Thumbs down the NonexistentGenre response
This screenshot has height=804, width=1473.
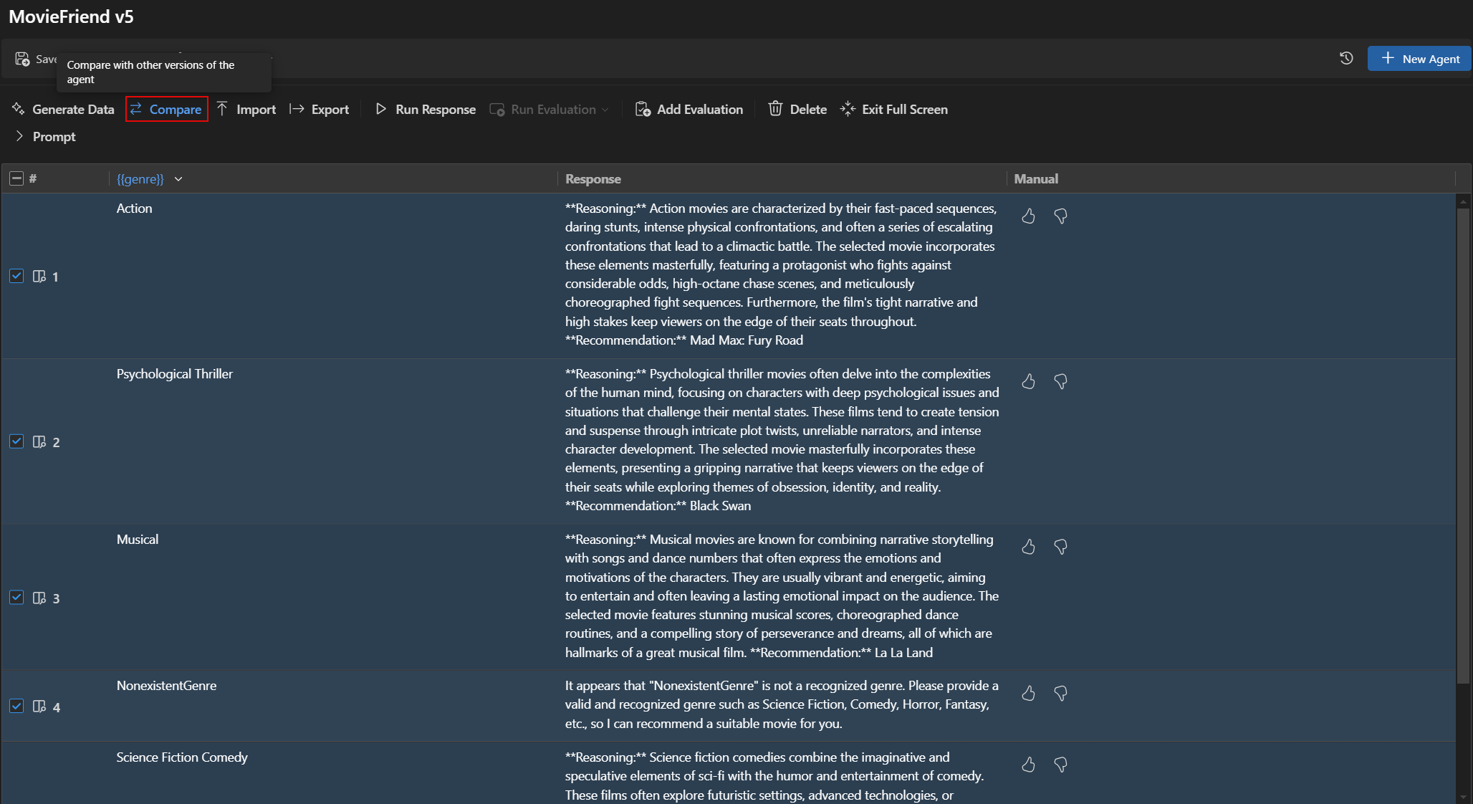click(x=1060, y=694)
